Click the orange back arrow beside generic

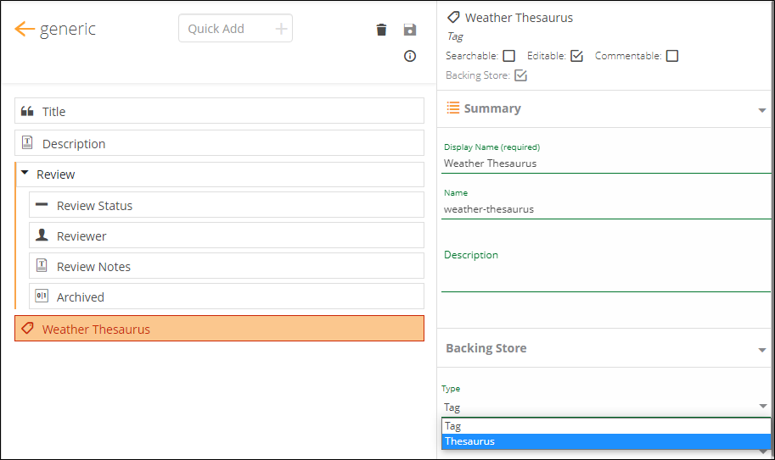point(25,30)
